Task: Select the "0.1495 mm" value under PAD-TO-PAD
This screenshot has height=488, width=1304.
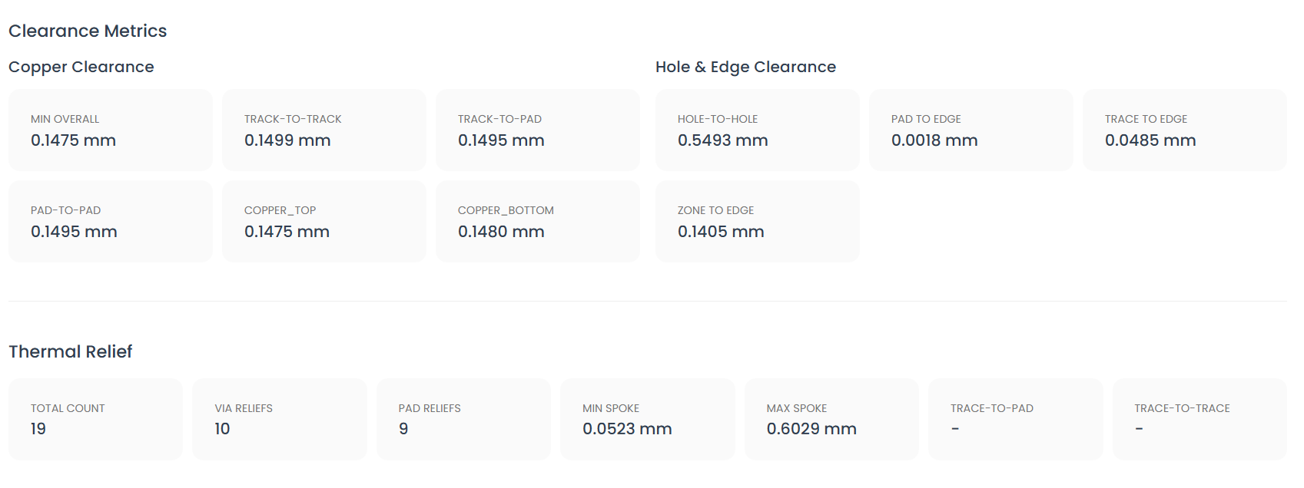Action: (x=74, y=232)
